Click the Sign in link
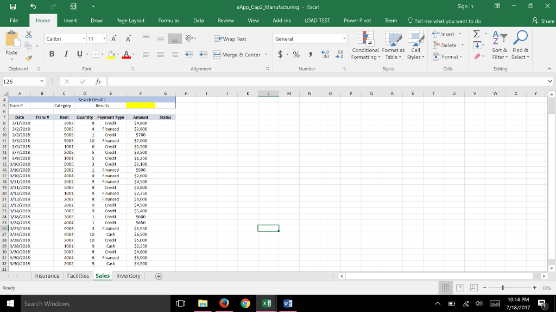This screenshot has width=556, height=312. 465,6
